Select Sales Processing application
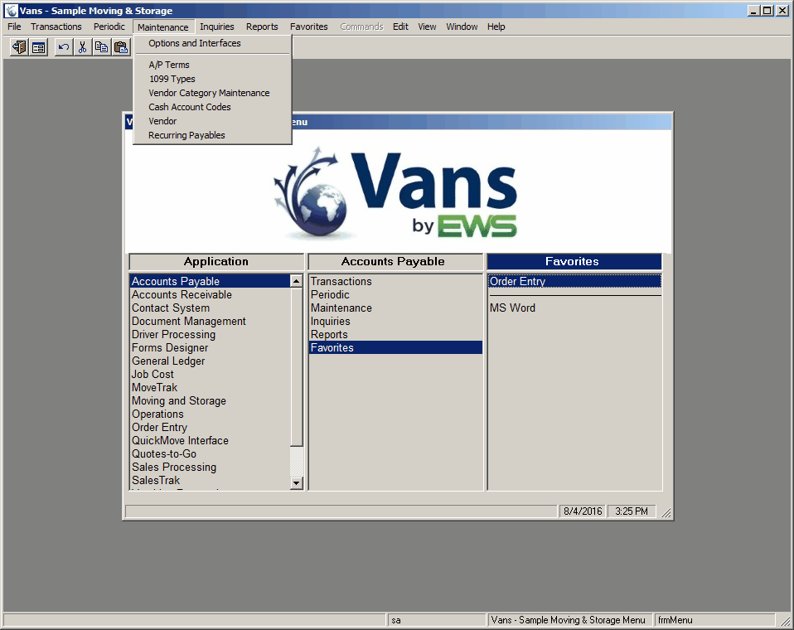This screenshot has height=630, width=794. (x=211, y=467)
